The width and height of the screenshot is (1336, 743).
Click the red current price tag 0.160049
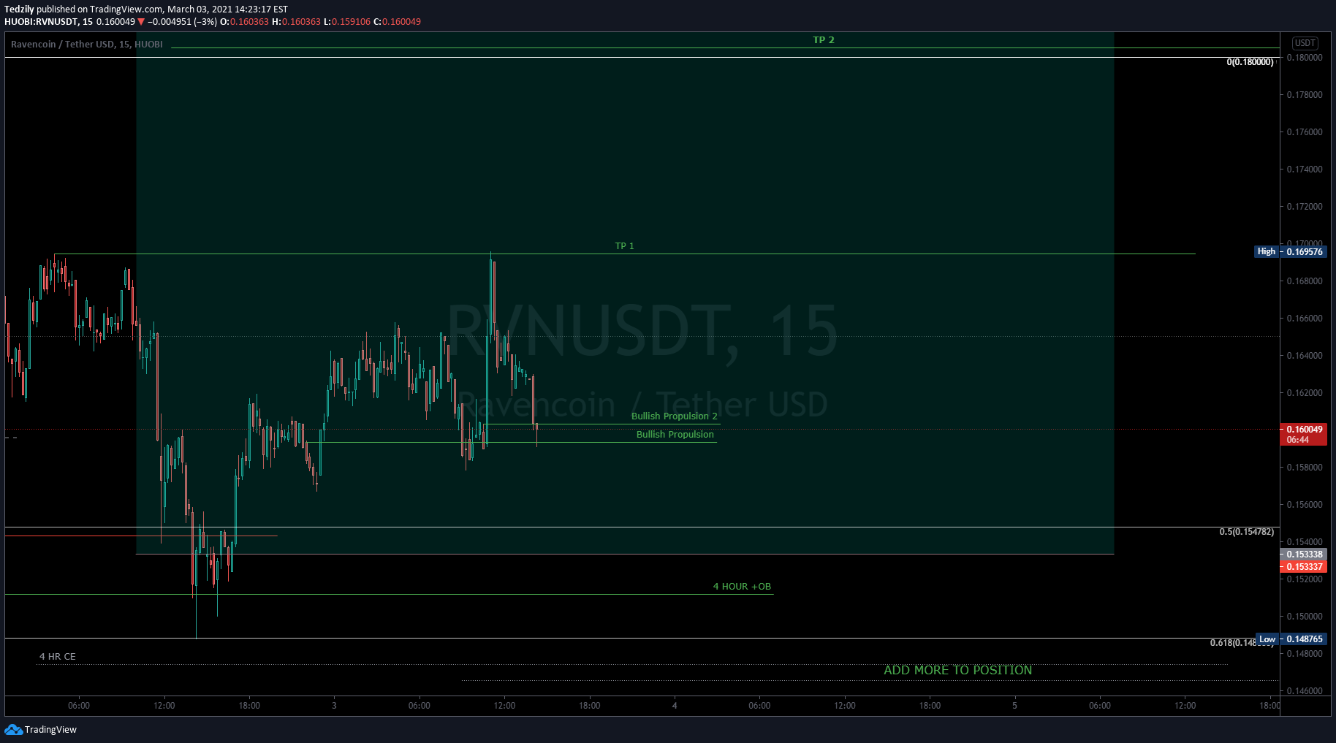click(x=1304, y=434)
